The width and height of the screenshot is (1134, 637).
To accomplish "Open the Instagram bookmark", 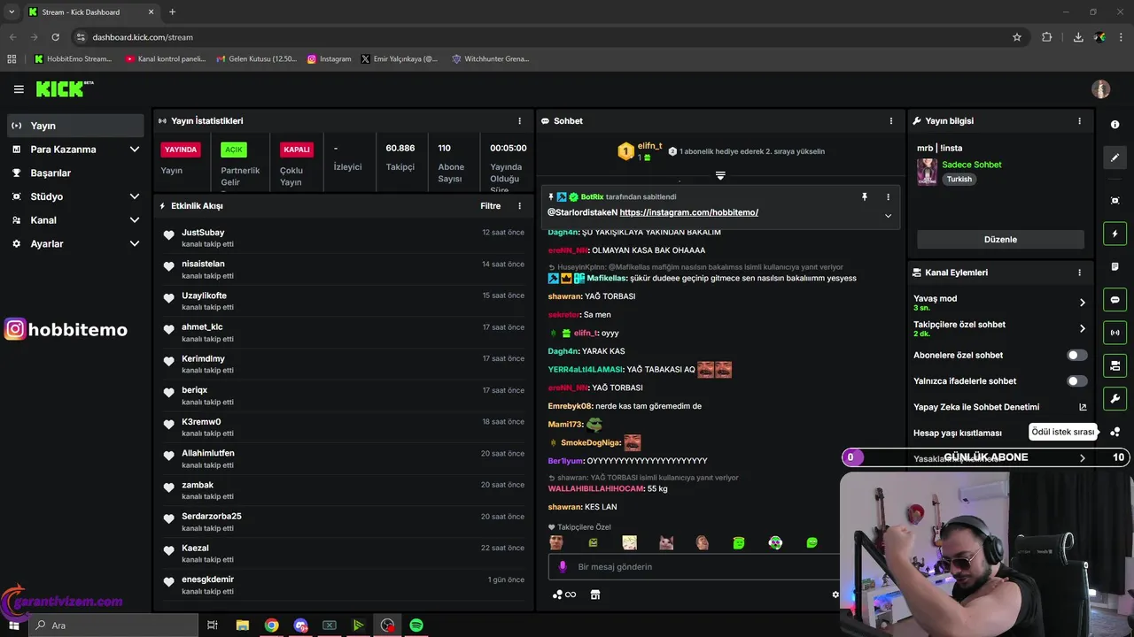I will pyautogui.click(x=330, y=59).
